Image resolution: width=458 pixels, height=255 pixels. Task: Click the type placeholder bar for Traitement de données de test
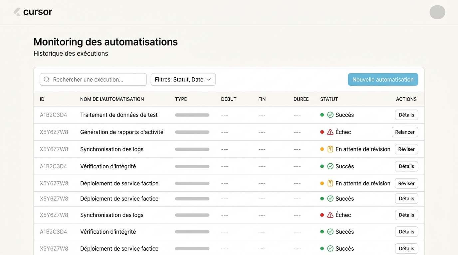tap(192, 115)
